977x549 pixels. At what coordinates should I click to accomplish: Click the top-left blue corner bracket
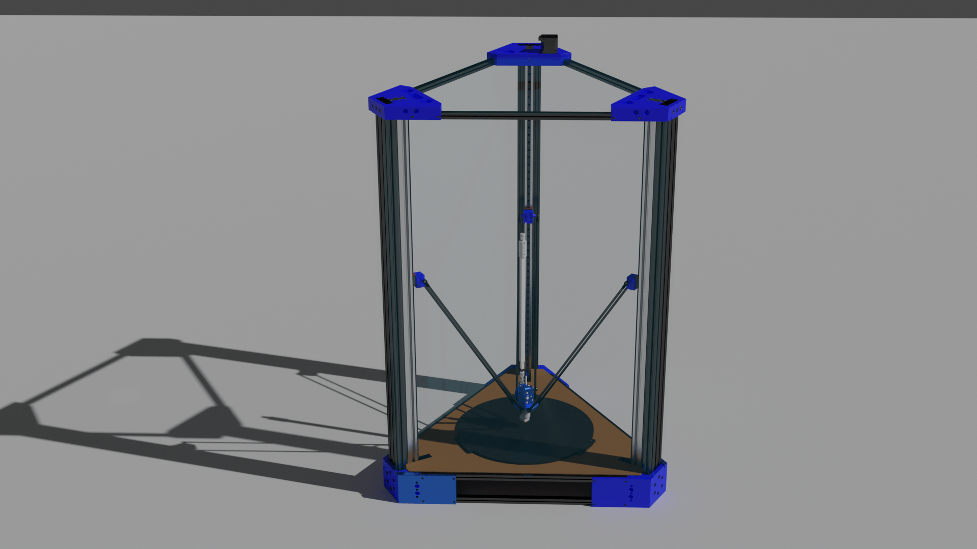405,102
